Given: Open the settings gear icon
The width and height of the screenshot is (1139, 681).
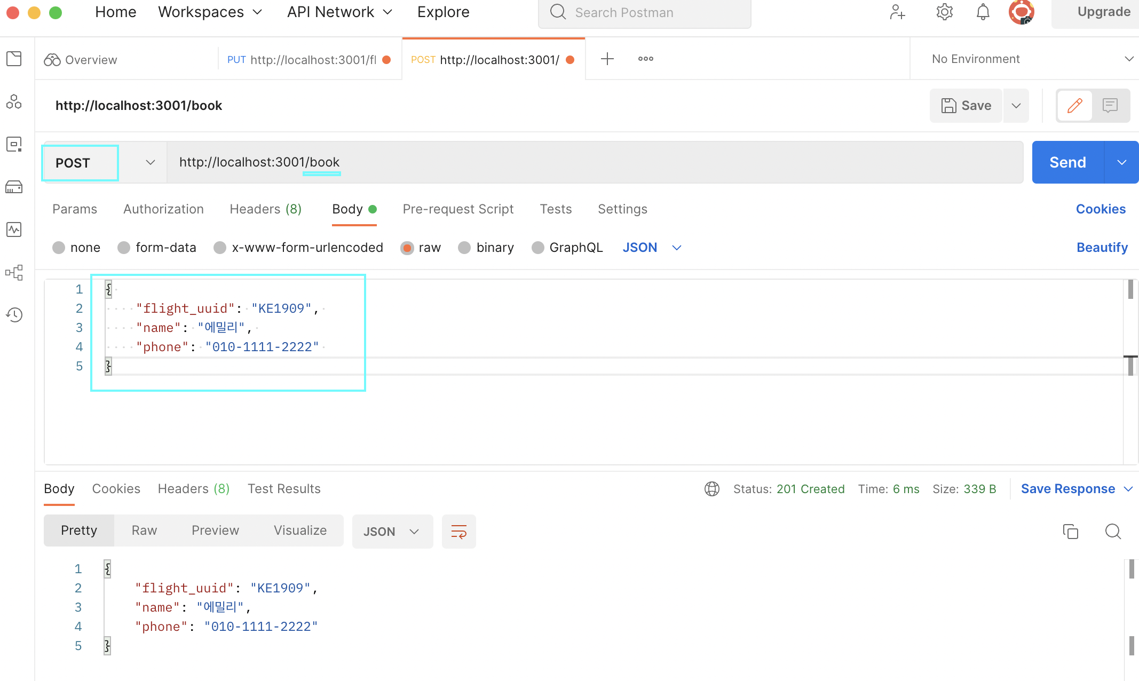Looking at the screenshot, I should [x=944, y=12].
